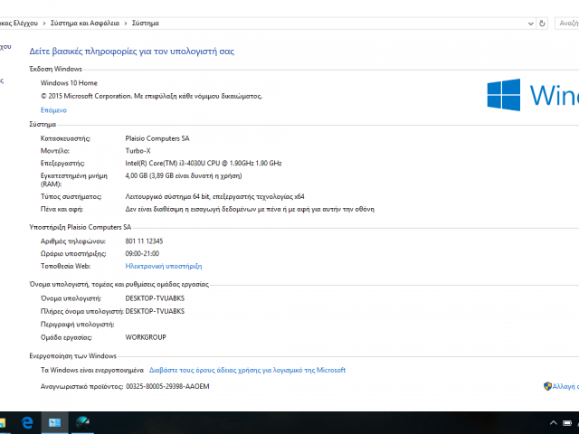The height and width of the screenshot is (434, 579).
Task: Select the Control Panel system window taskbar icon
Action: pyautogui.click(x=54, y=422)
